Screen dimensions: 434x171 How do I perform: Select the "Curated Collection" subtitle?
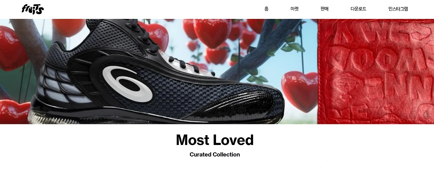click(x=215, y=154)
